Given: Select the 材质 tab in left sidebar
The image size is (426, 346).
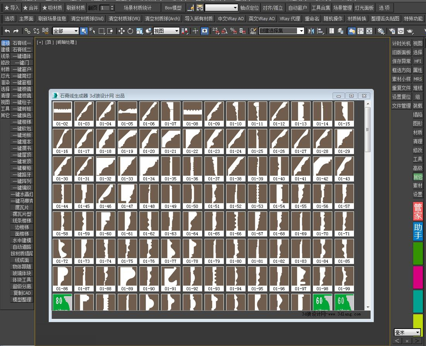Looking at the screenshot, I should [5, 70].
